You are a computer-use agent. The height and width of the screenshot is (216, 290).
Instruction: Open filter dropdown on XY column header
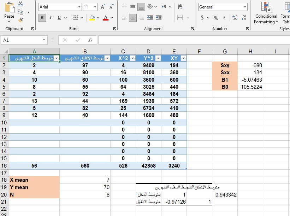(183, 58)
